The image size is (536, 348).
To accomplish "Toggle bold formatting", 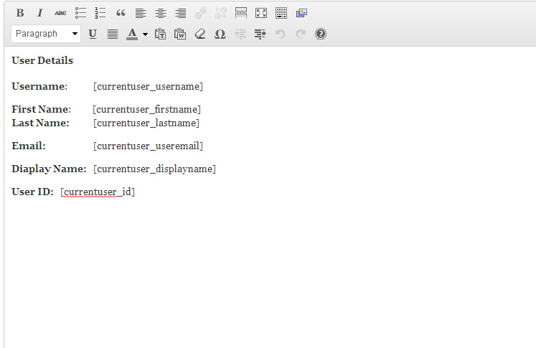I will tap(20, 13).
